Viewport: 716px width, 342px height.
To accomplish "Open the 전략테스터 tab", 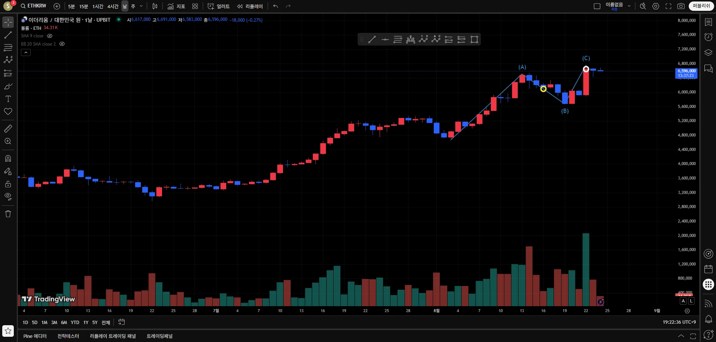I will (x=68, y=336).
